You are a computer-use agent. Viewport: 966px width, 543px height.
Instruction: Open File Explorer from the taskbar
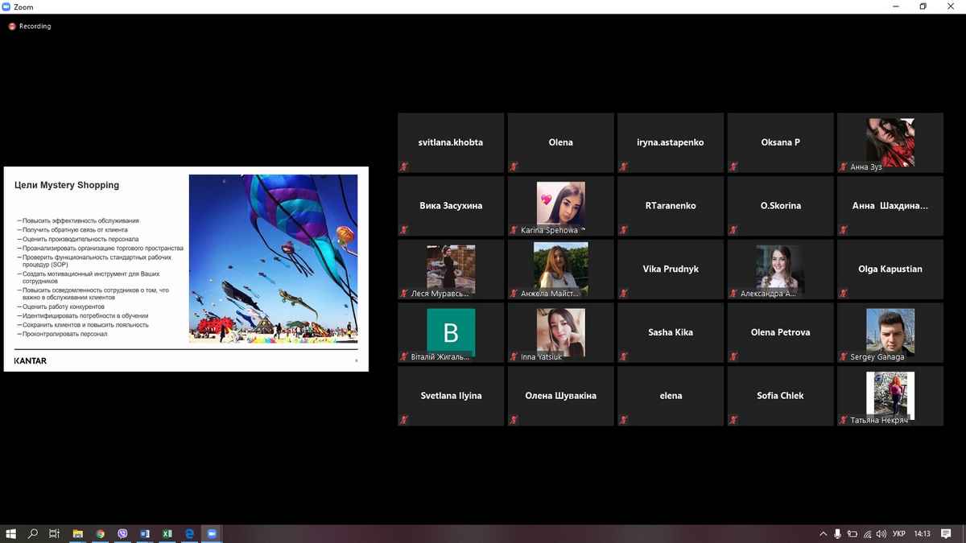coord(78,533)
